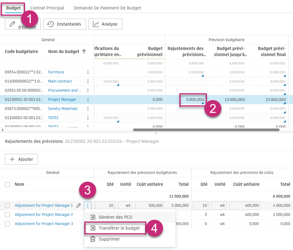Switch to Contrat Principal tab
Viewport: 293px width, 250px height.
point(47,8)
